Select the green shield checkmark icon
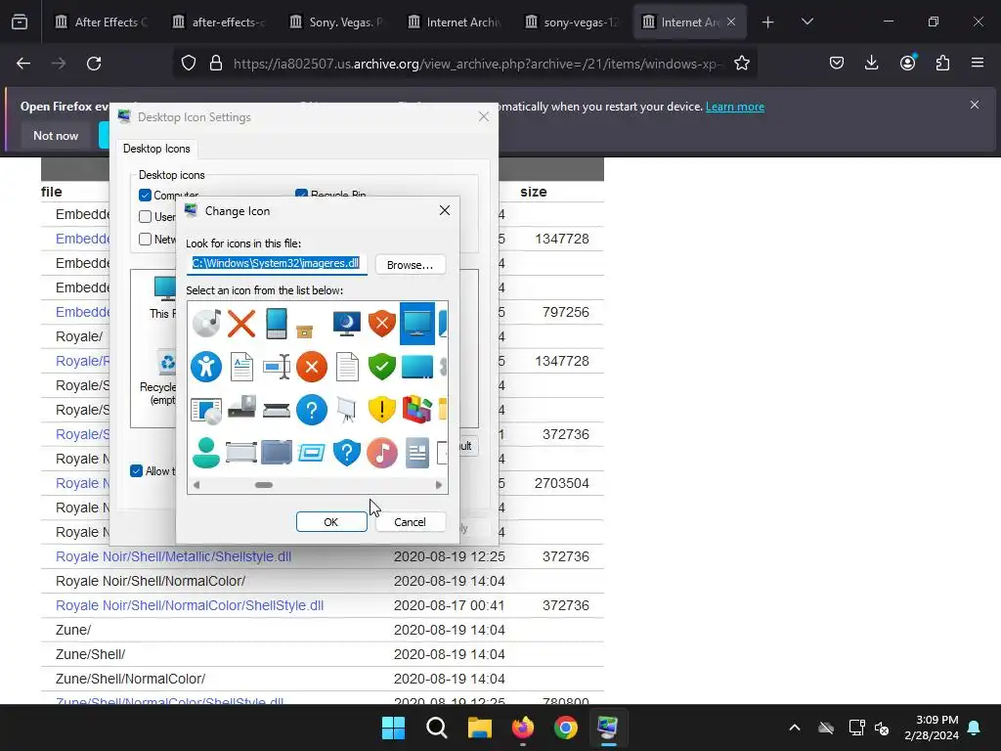 click(x=382, y=367)
